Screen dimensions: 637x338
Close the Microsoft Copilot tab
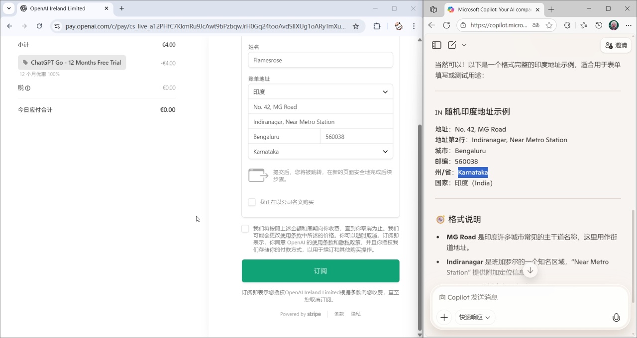click(x=537, y=9)
